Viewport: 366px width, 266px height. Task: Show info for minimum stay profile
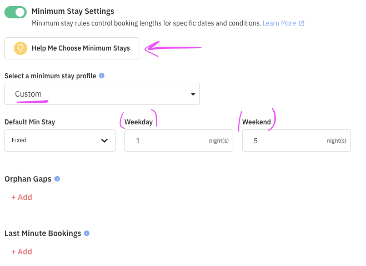coord(102,76)
